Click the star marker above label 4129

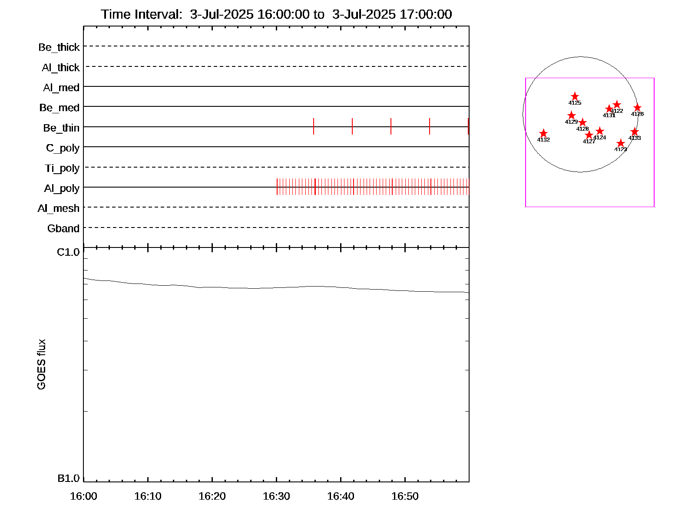[572, 115]
